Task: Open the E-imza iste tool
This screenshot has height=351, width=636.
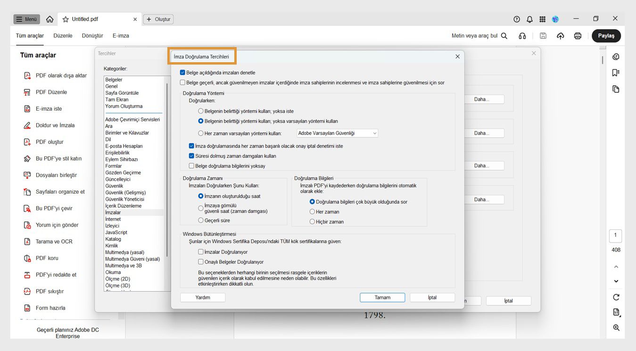Action: (43, 109)
